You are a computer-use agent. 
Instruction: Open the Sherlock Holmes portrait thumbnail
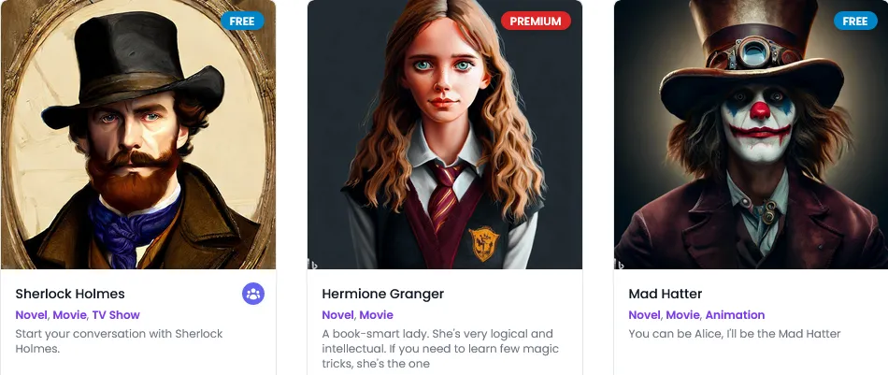point(138,135)
